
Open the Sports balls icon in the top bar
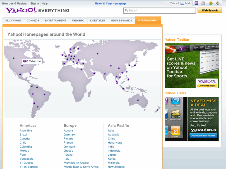point(218,3)
